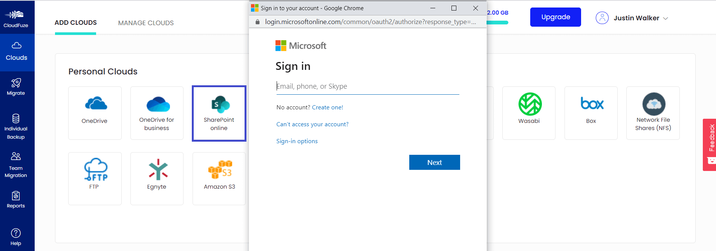The height and width of the screenshot is (251, 716).
Task: Switch to the ADD CLOUDS tab
Action: coord(76,23)
